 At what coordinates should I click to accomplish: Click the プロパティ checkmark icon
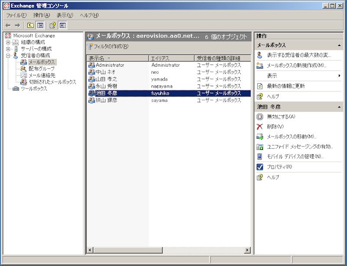[260, 167]
